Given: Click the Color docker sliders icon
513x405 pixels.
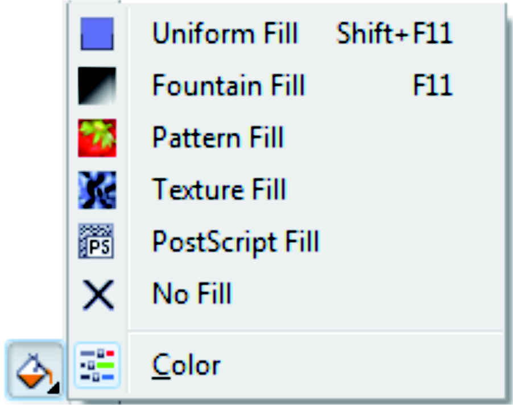Looking at the screenshot, I should (97, 364).
